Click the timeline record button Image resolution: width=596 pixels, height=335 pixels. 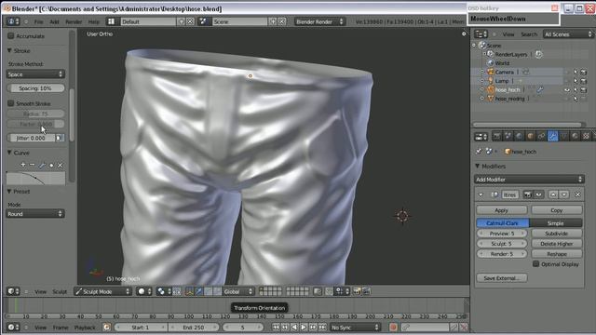coord(393,327)
